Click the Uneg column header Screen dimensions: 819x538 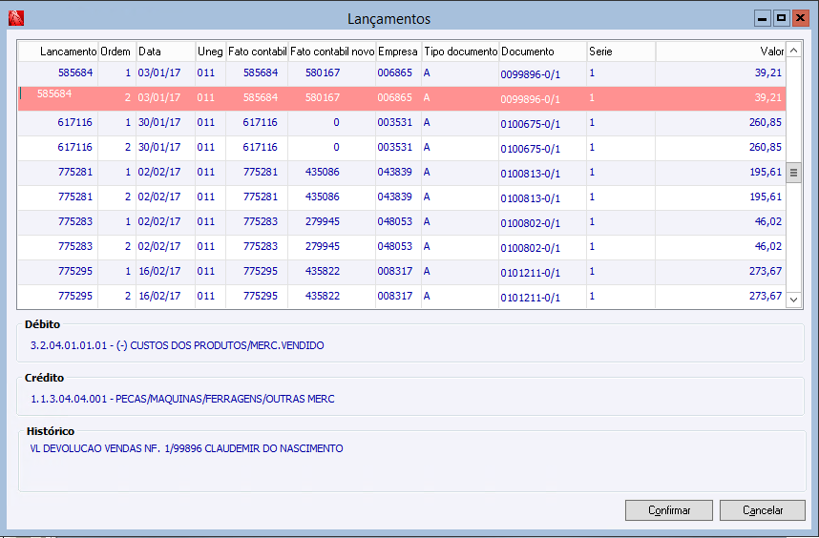(x=211, y=52)
